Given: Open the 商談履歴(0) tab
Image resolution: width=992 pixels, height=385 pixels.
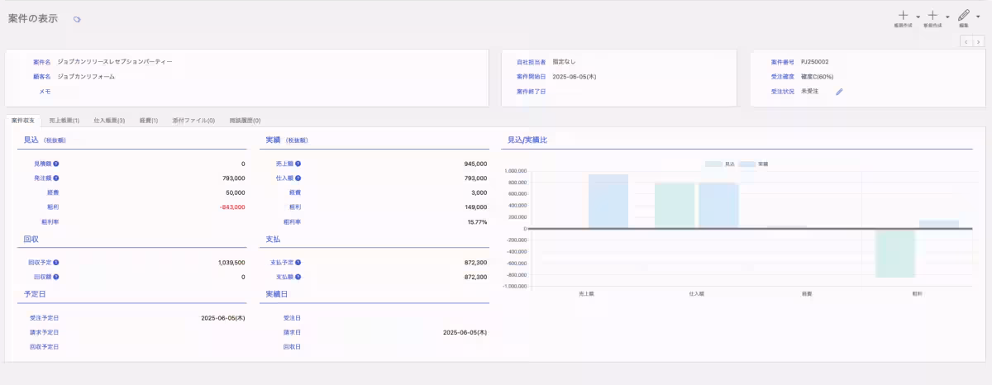Looking at the screenshot, I should (x=244, y=121).
